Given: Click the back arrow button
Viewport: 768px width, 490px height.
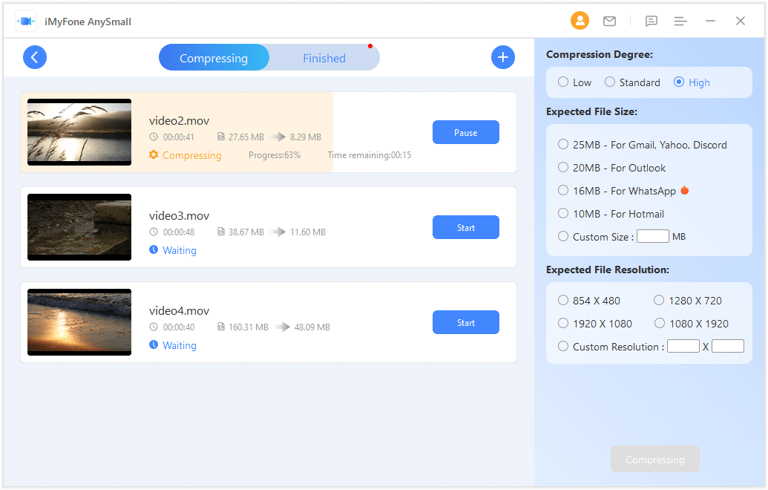Looking at the screenshot, I should [35, 57].
